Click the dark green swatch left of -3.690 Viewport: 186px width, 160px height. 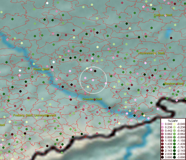[174, 157]
